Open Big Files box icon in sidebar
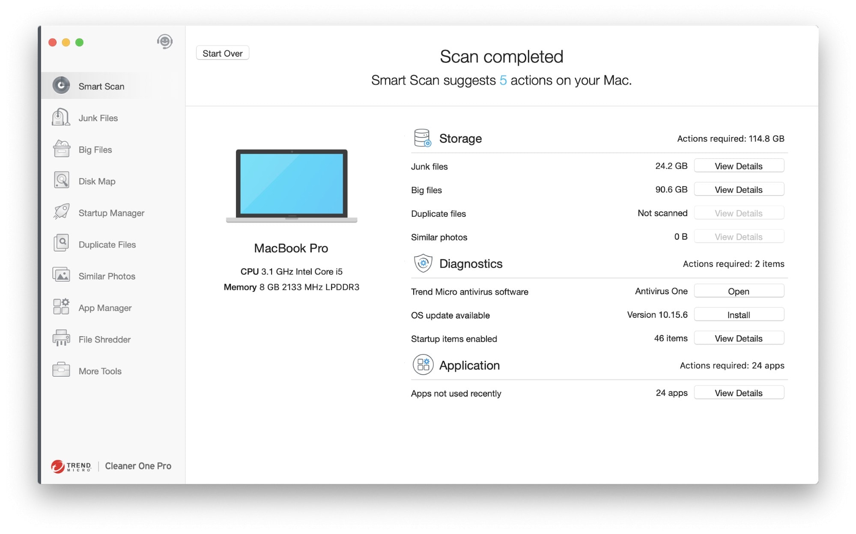 pos(61,149)
